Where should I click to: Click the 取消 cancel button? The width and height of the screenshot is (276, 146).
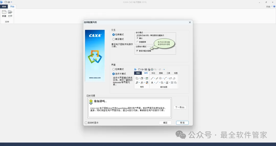tap(182, 123)
